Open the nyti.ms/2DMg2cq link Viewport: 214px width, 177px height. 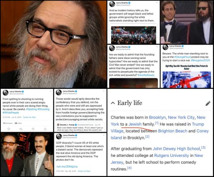point(67,166)
